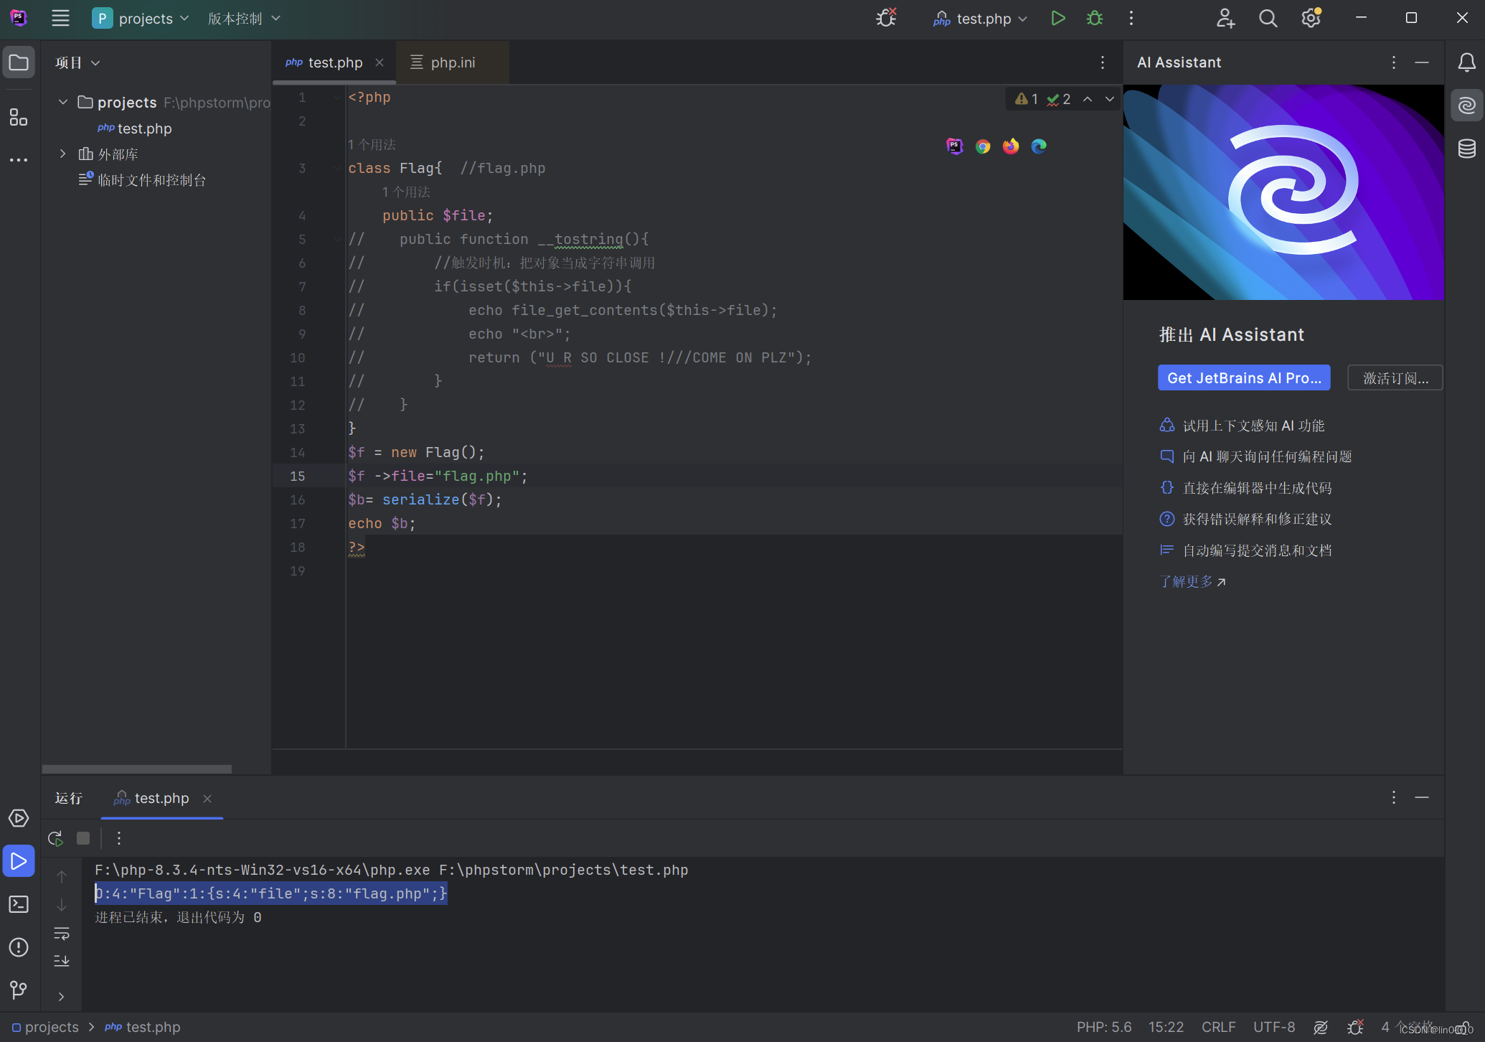The height and width of the screenshot is (1042, 1485).
Task: Open the Database tool window
Action: coord(1466,149)
